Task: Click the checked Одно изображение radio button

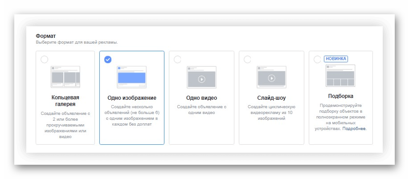Action: click(x=107, y=60)
